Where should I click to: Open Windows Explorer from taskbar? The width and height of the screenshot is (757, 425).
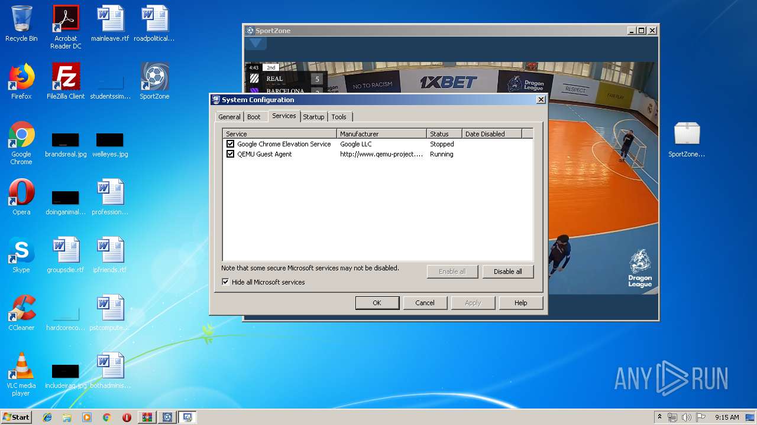tap(67, 417)
